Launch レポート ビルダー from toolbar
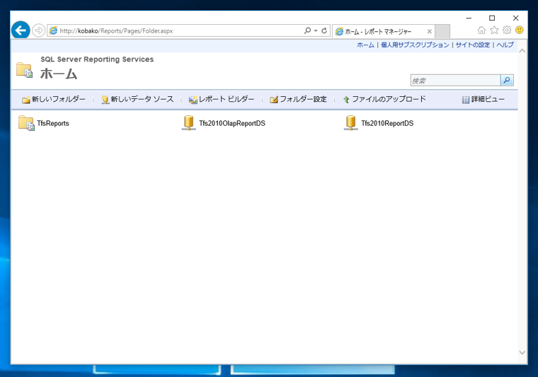The image size is (538, 377). pos(227,100)
